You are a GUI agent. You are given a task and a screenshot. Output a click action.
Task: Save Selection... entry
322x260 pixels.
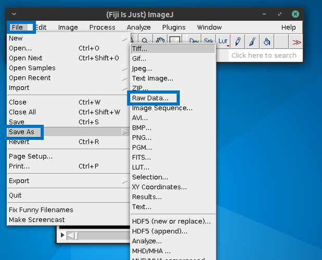pos(173,177)
